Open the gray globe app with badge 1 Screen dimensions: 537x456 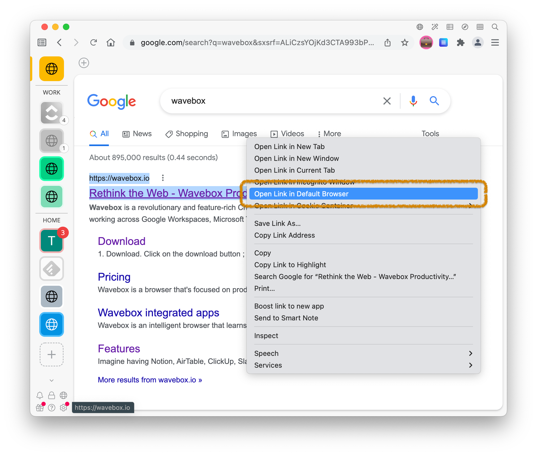point(52,141)
